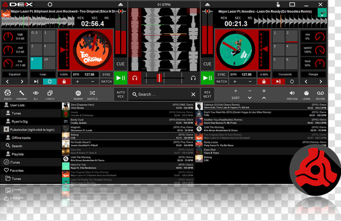Go to previous Flanger effect
The height and width of the screenshot is (221, 341).
[306, 81]
